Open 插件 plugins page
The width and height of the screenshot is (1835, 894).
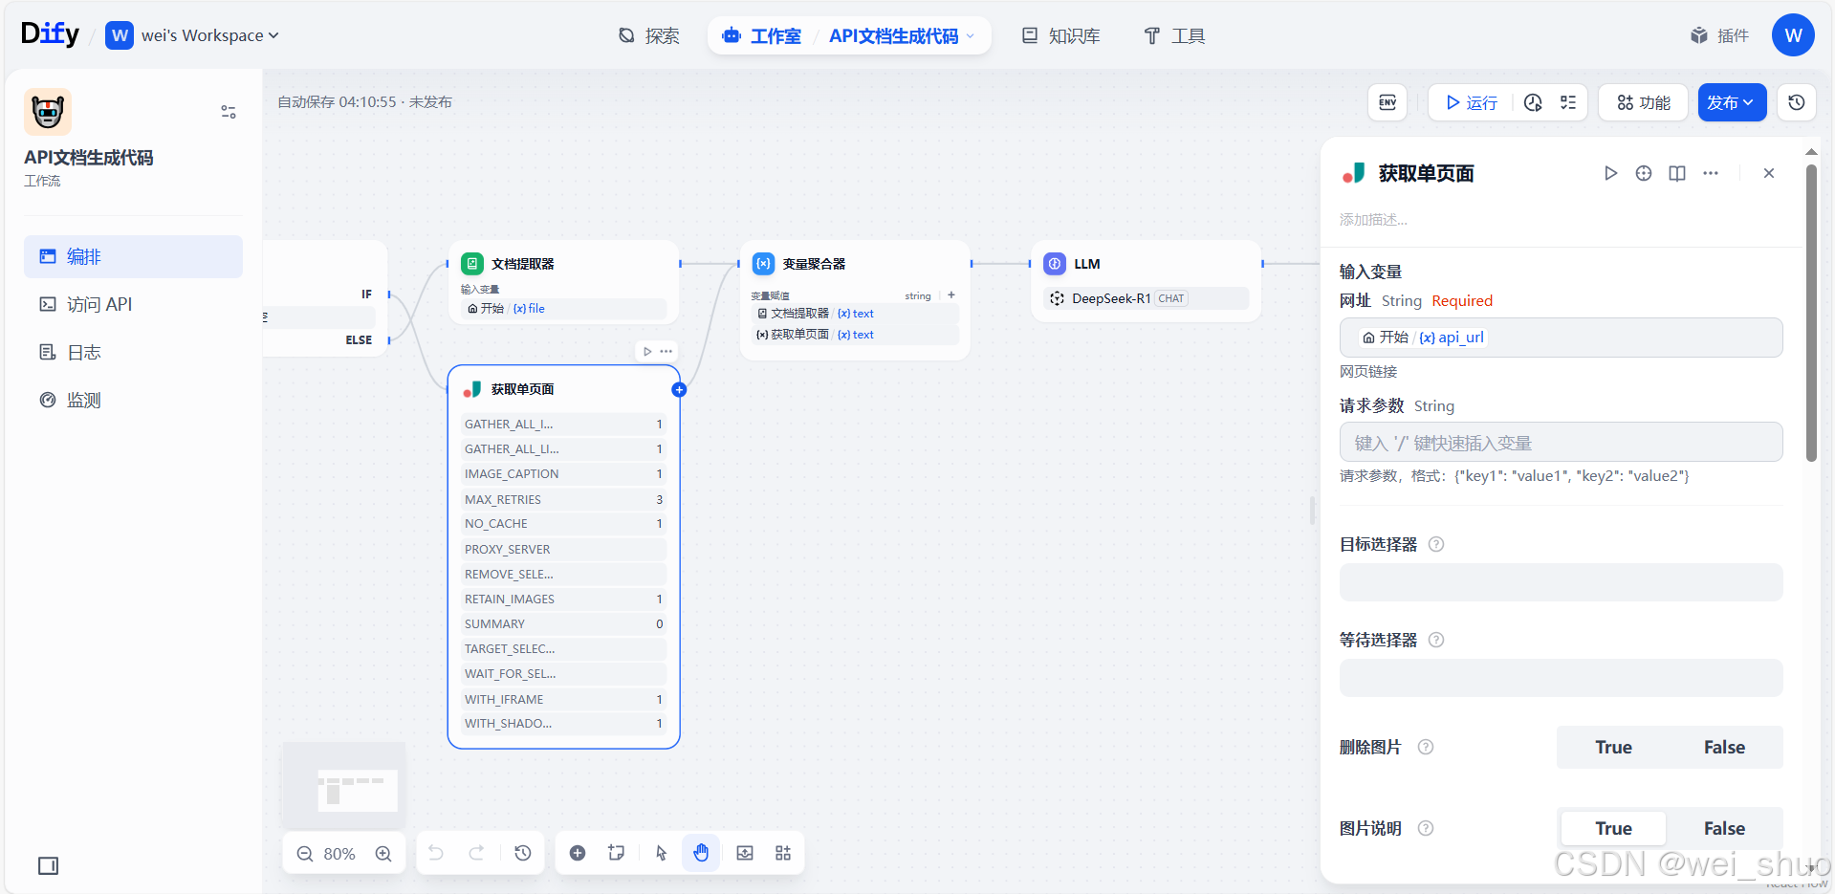[x=1719, y=35]
